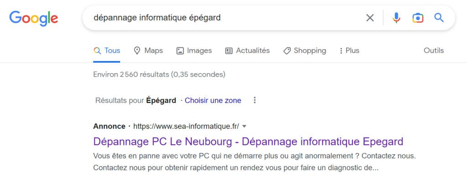Expand the arrow next to sea-informatique.fr URL

(244, 126)
